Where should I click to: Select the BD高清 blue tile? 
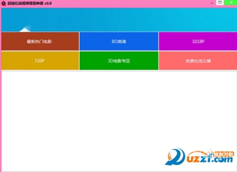[119, 41]
